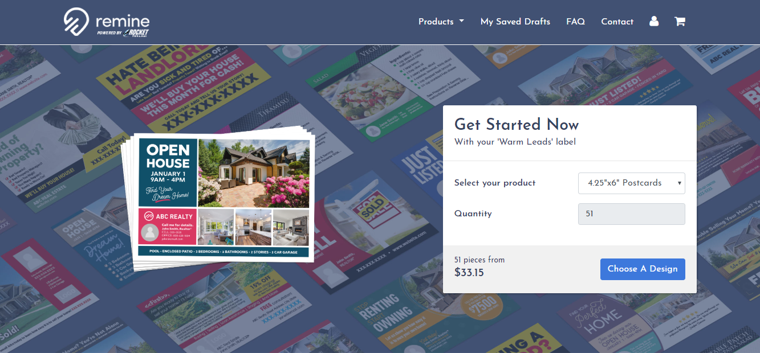Click the remine wordmark text
Image resolution: width=760 pixels, height=353 pixels.
click(123, 20)
